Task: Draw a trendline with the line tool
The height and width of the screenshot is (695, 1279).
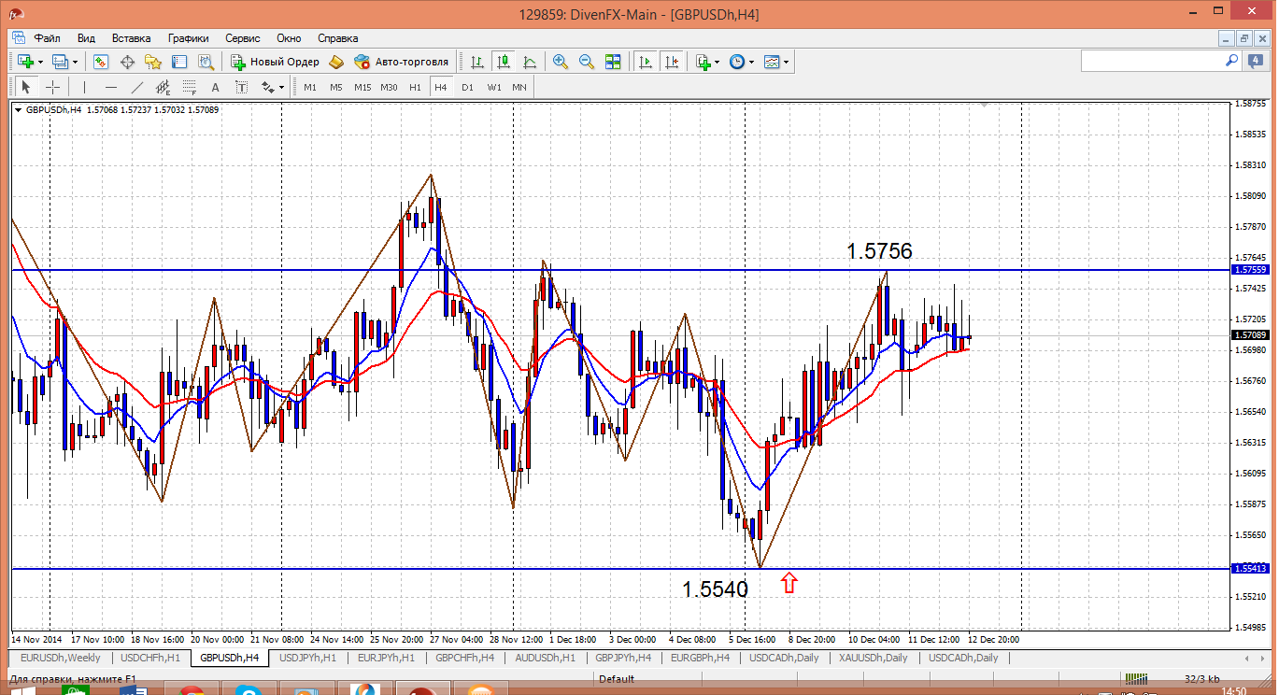Action: [x=137, y=87]
